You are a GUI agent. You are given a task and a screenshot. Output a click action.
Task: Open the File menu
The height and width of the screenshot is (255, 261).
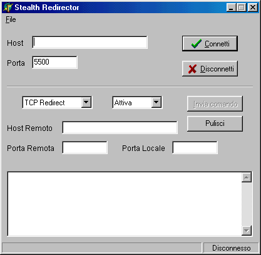click(11, 19)
